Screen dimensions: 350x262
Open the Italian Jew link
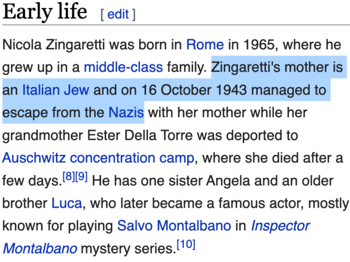[x=56, y=89]
